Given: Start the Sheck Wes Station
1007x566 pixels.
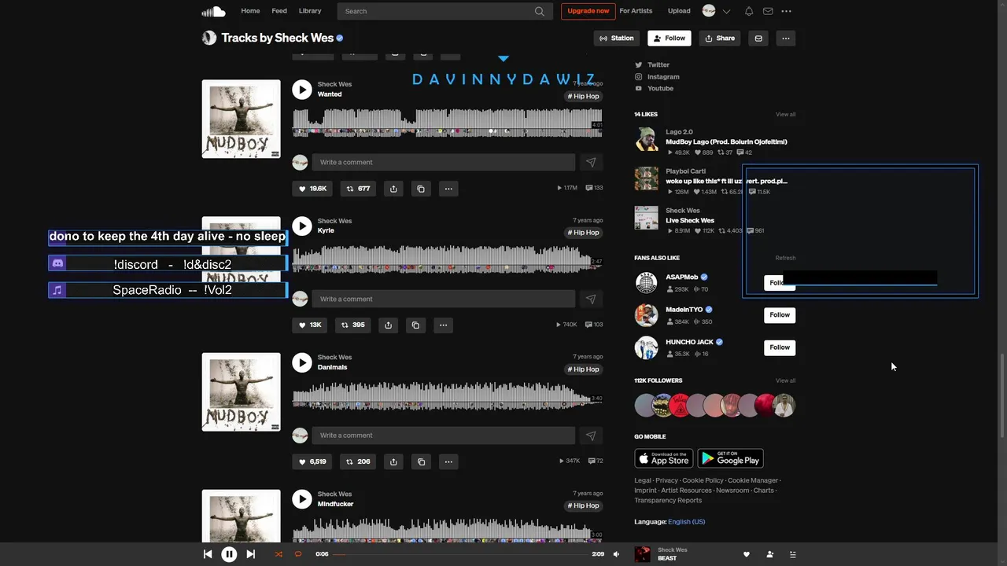Looking at the screenshot, I should [x=616, y=38].
